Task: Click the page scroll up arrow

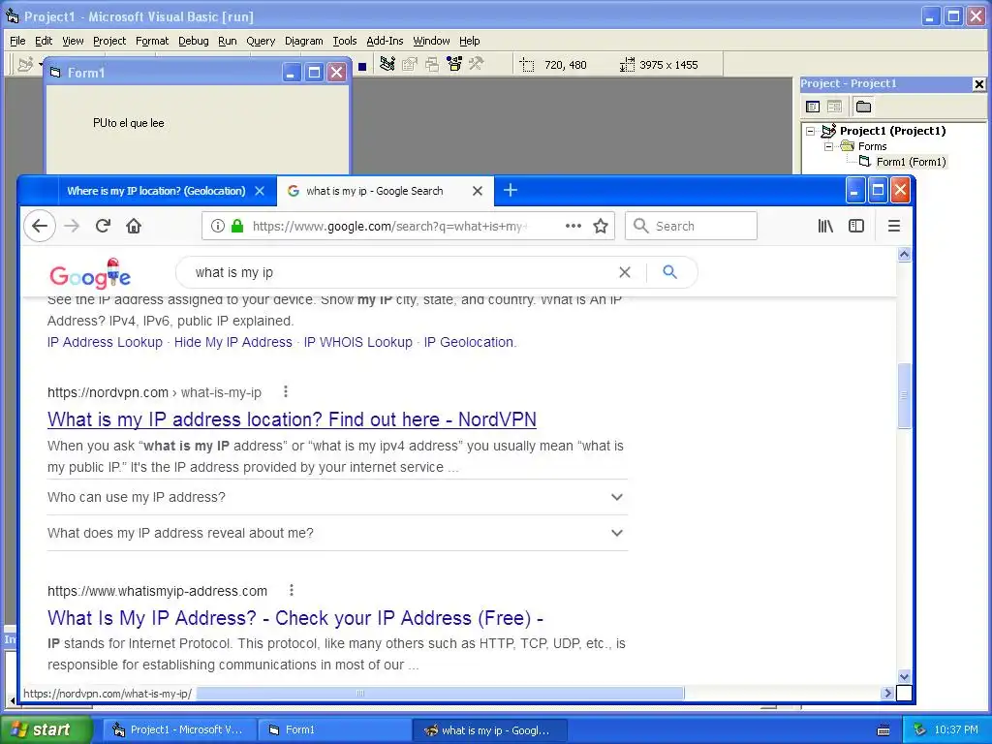Action: 904,255
